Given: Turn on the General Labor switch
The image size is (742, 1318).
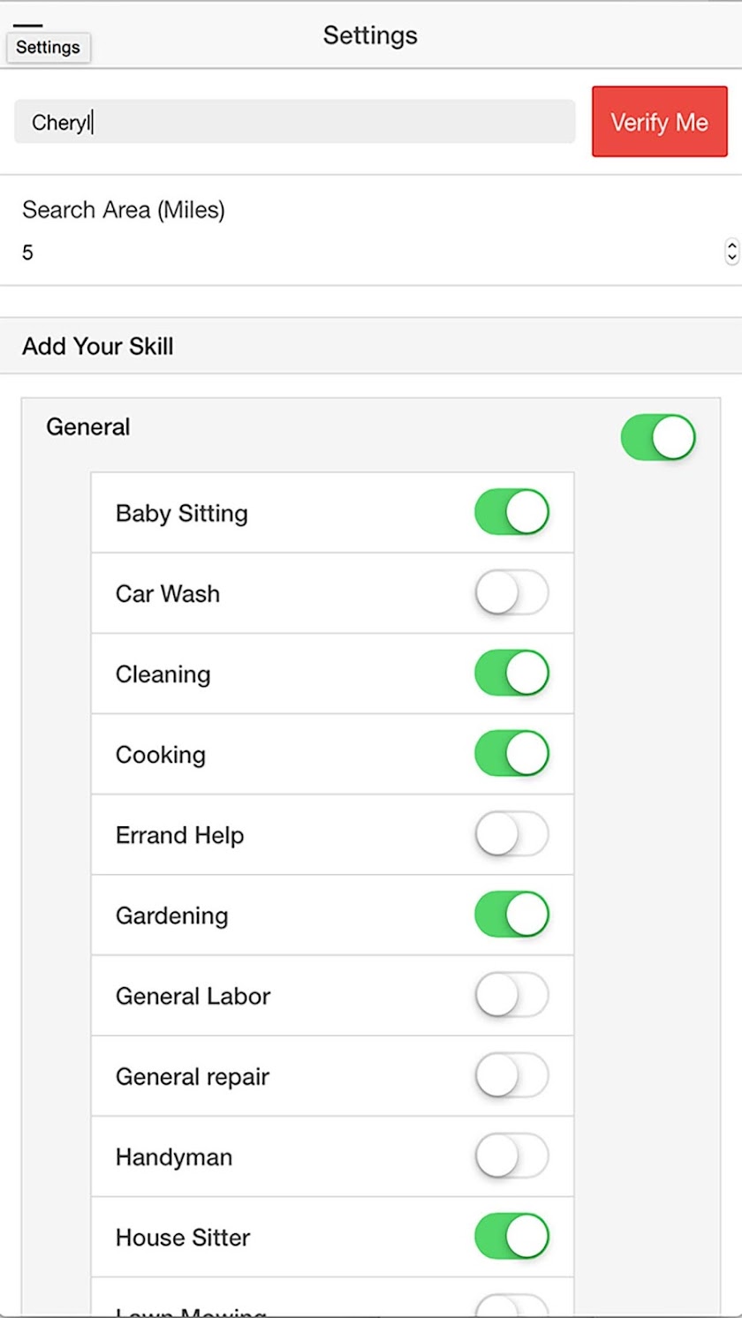Looking at the screenshot, I should 511,996.
